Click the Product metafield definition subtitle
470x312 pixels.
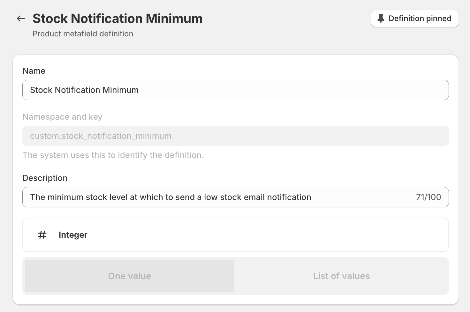83,34
